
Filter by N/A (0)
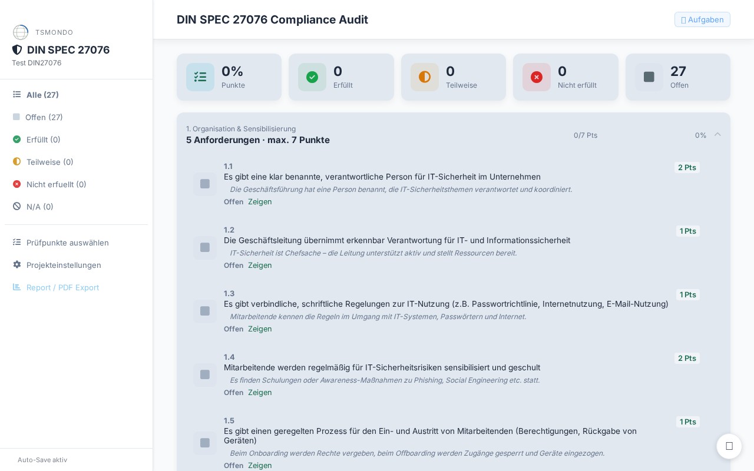pyautogui.click(x=77, y=207)
